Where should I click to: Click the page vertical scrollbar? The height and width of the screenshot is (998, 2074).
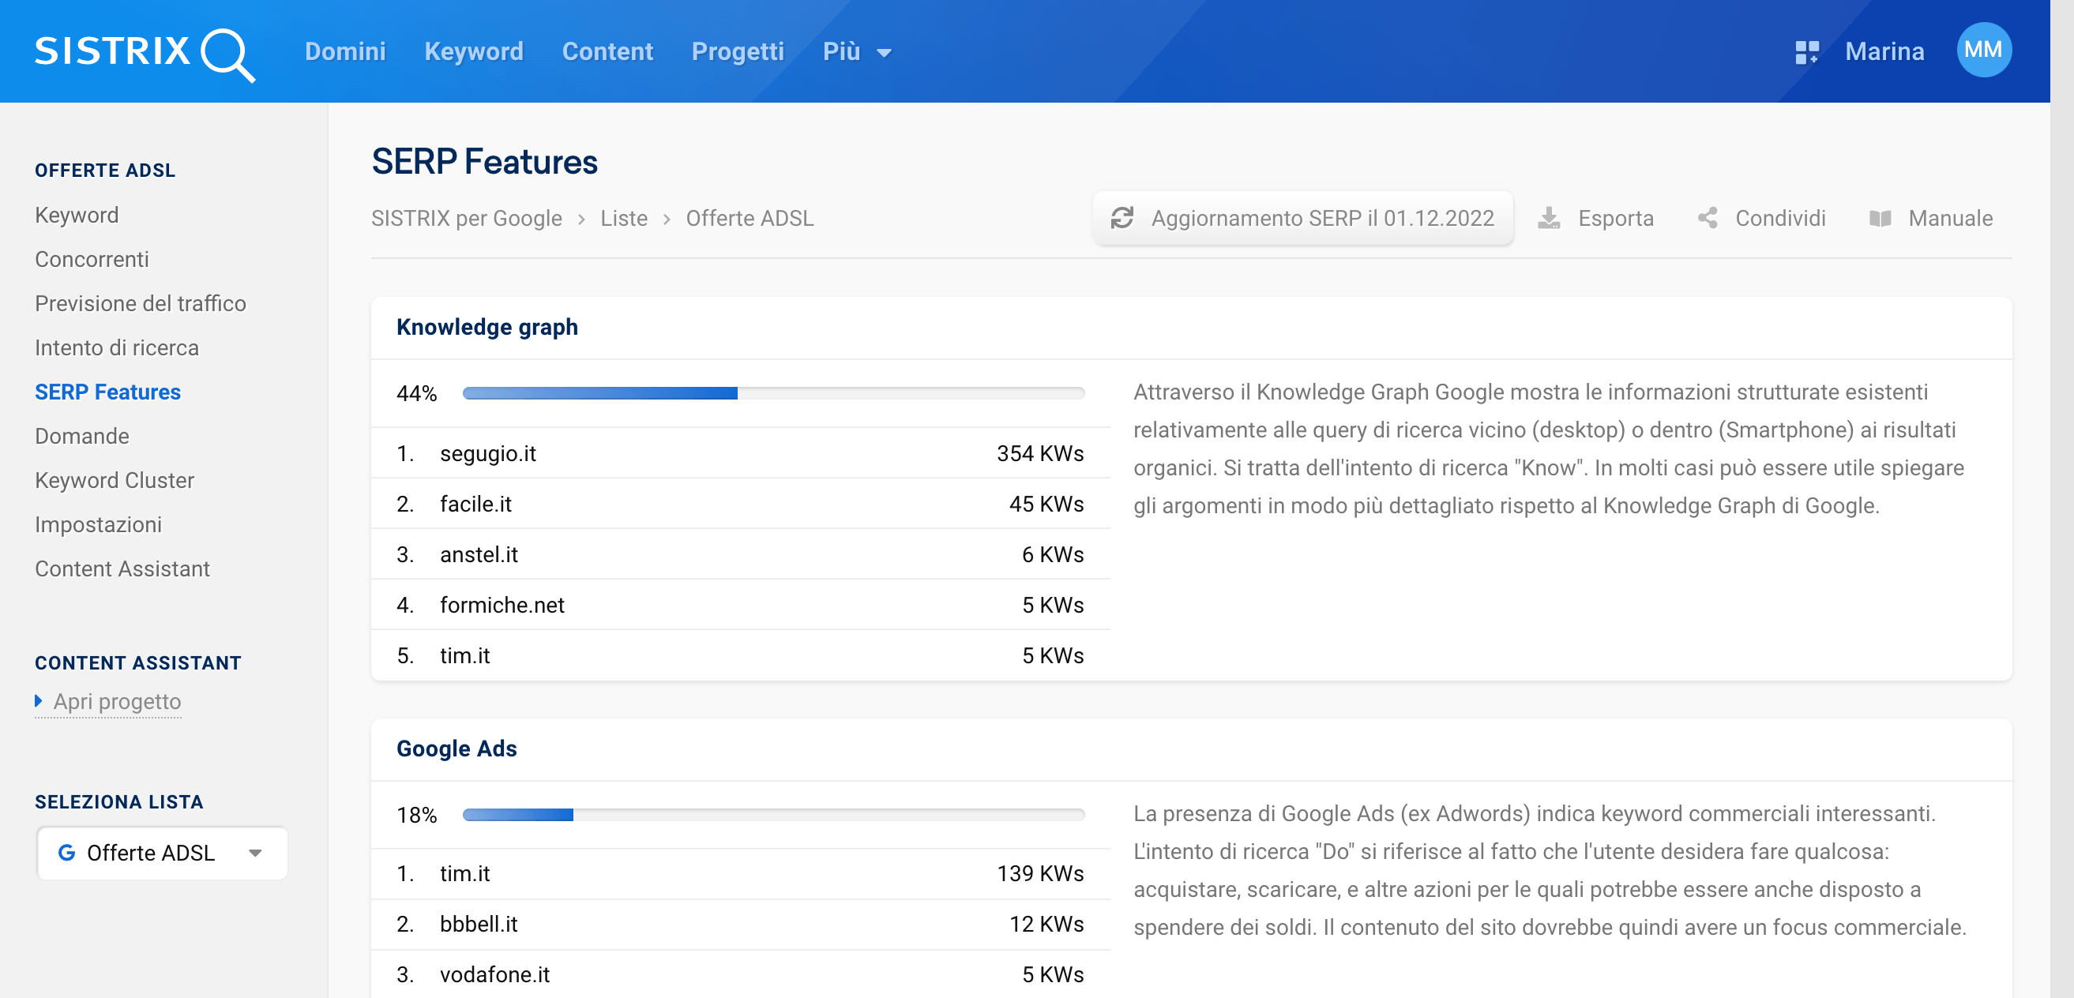(2062, 499)
